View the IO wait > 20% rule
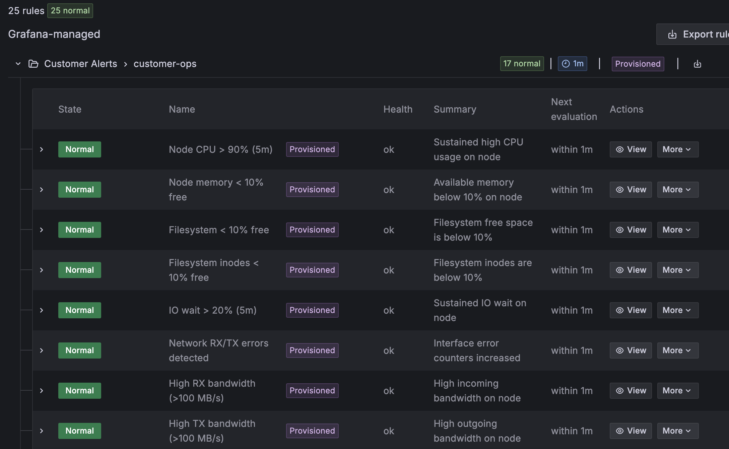The width and height of the screenshot is (729, 449). pyautogui.click(x=631, y=310)
